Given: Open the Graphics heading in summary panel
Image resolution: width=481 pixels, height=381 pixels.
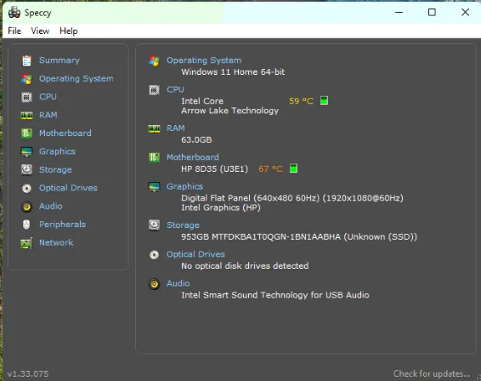Looking at the screenshot, I should (184, 186).
